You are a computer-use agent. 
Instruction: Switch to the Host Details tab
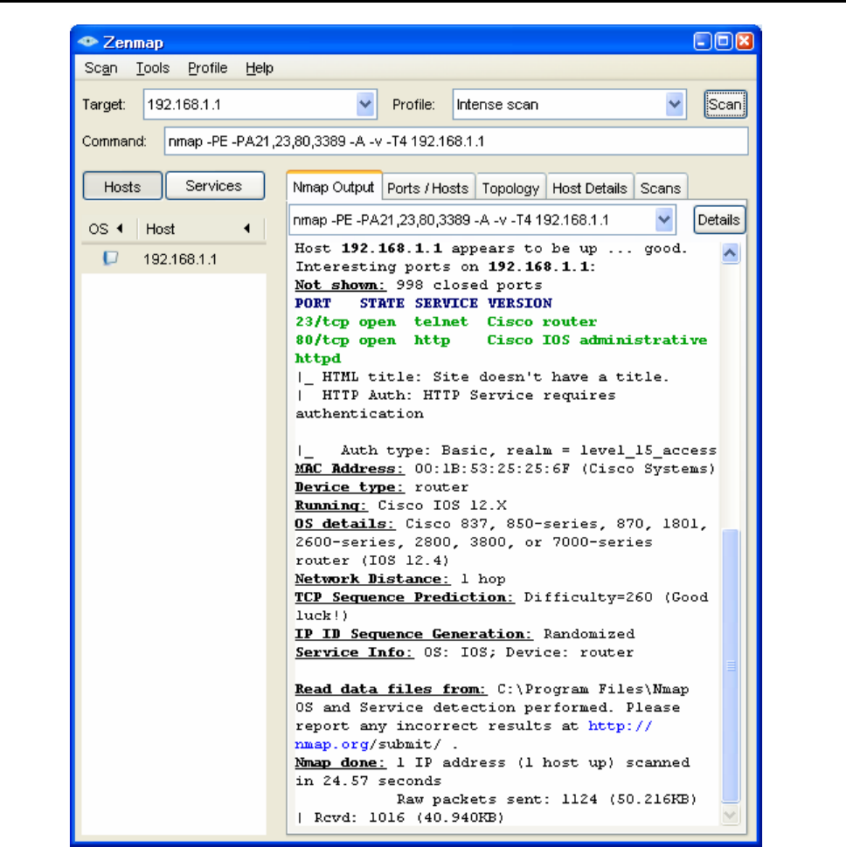(590, 188)
